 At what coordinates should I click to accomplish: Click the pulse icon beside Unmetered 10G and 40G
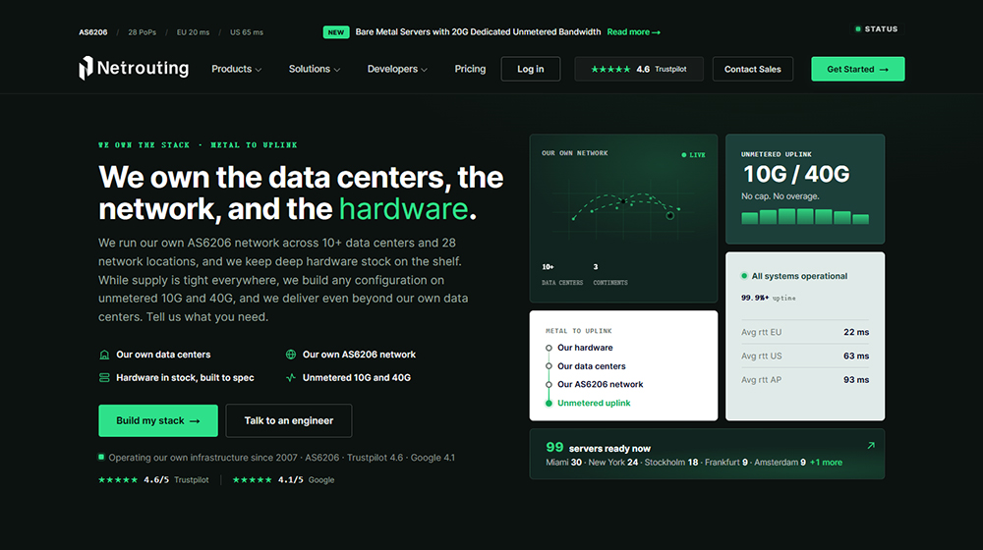[x=291, y=378]
